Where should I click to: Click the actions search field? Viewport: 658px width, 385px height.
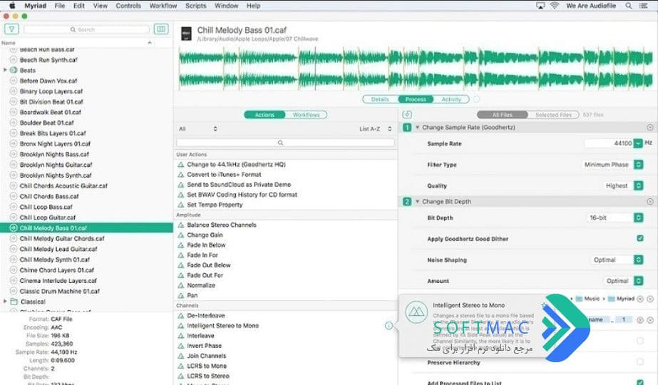point(285,143)
